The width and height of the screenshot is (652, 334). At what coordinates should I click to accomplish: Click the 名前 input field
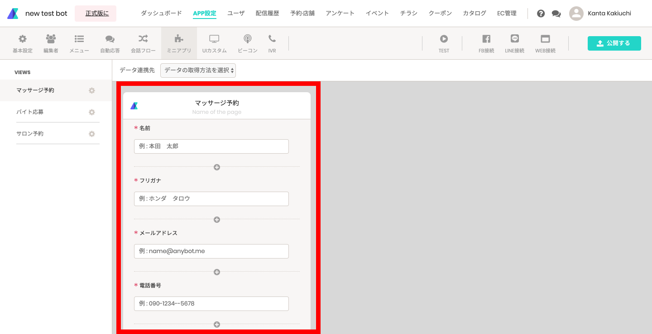211,146
